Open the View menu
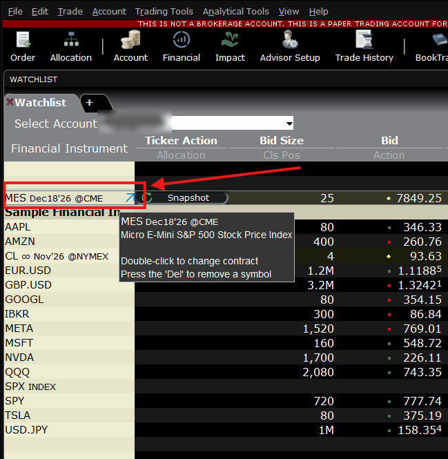This screenshot has height=459, width=448. (289, 12)
